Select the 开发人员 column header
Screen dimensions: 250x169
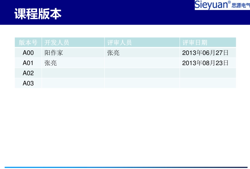[73, 43]
